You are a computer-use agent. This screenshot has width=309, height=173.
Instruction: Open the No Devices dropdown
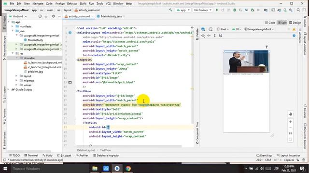pyautogui.click(x=203, y=10)
